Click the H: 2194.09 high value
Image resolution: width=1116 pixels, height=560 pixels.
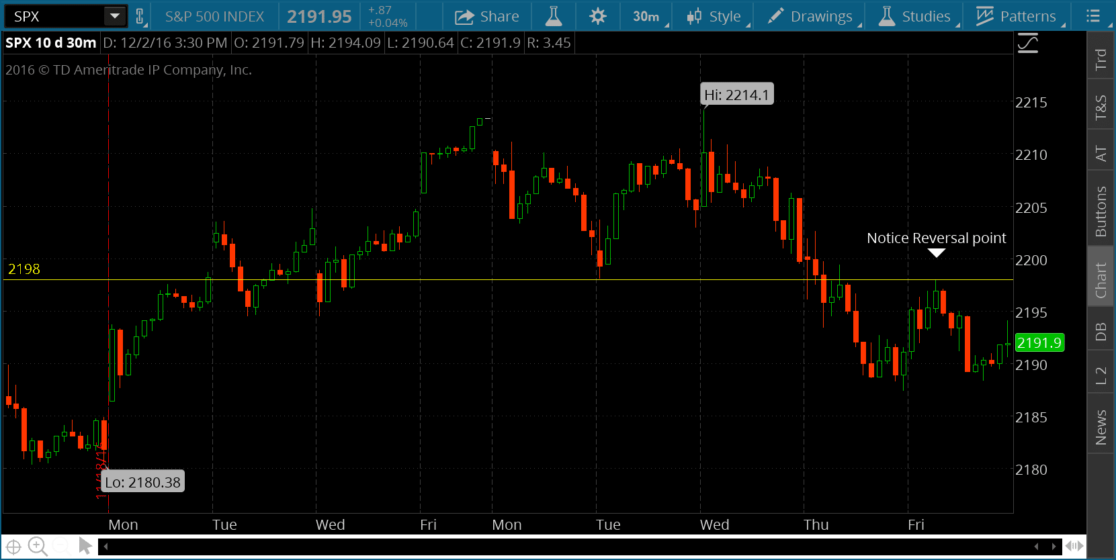coord(345,43)
